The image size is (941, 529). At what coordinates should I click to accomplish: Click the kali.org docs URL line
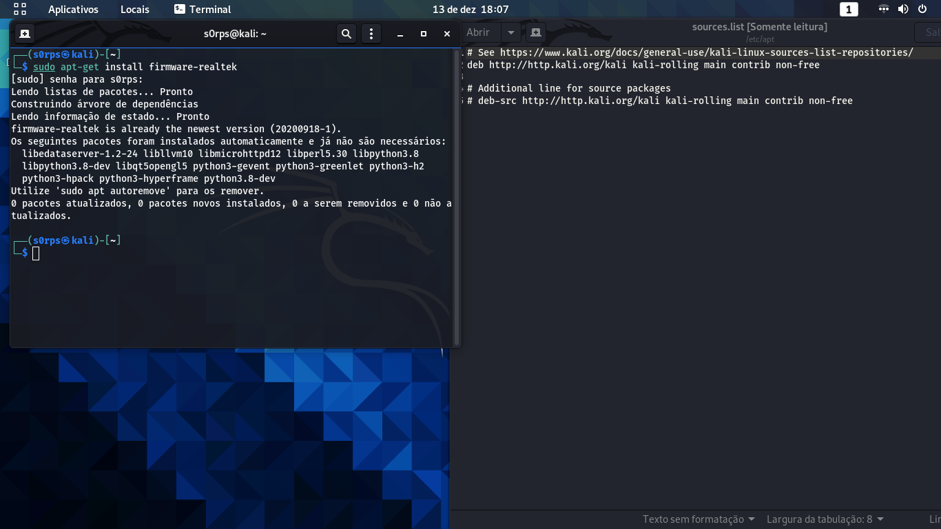pyautogui.click(x=690, y=52)
